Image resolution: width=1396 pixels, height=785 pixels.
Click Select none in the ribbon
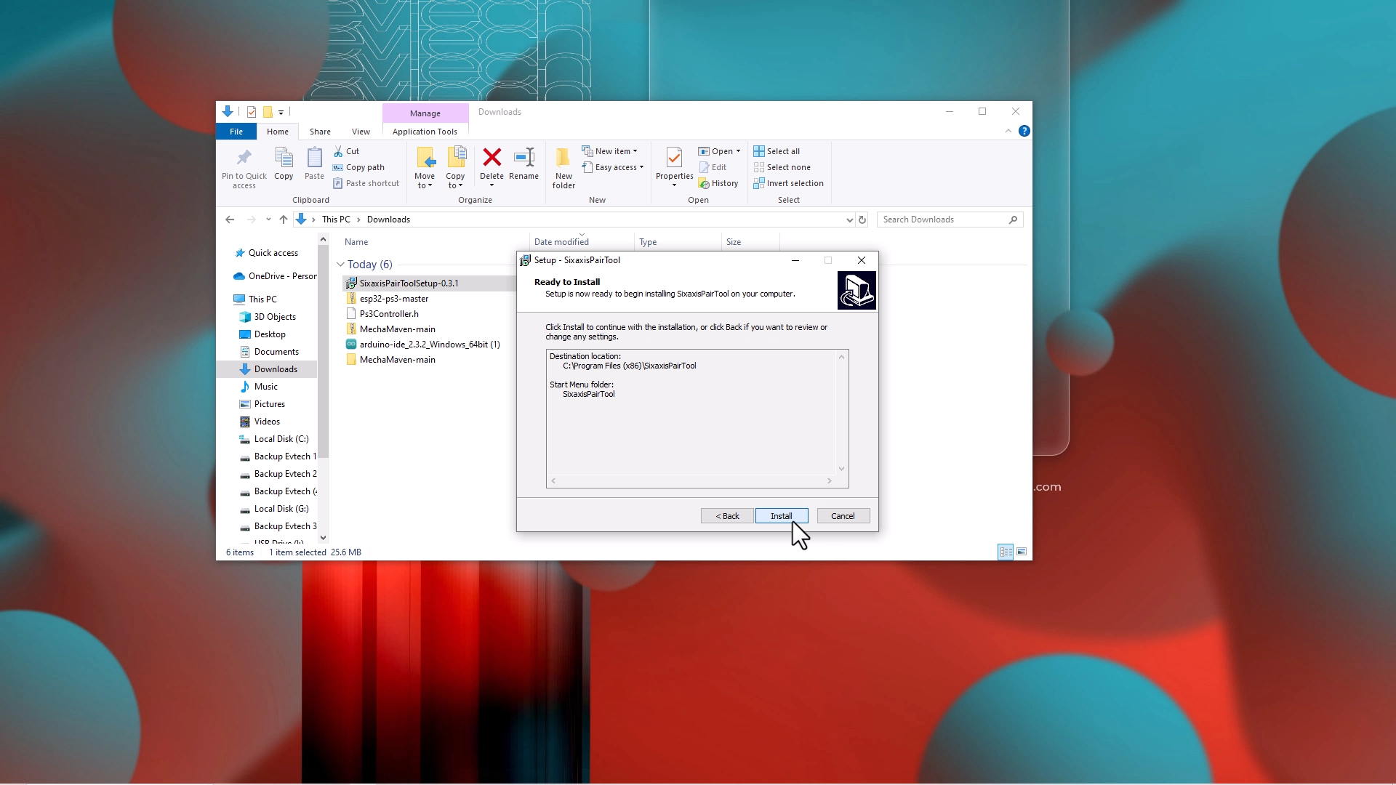[x=782, y=167]
